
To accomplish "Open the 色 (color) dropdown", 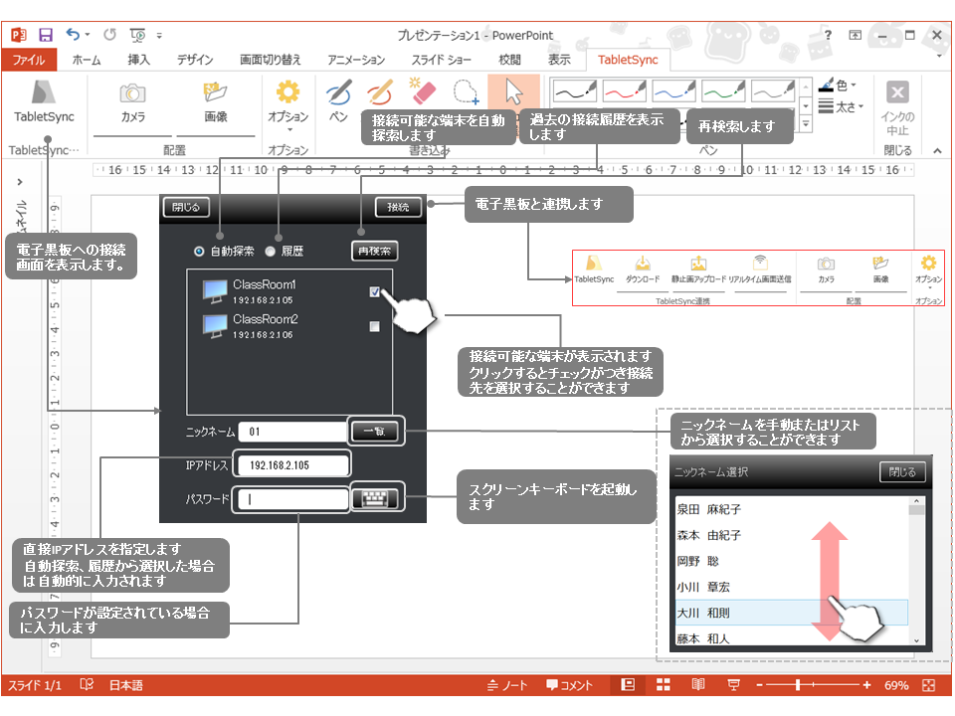I will click(841, 87).
